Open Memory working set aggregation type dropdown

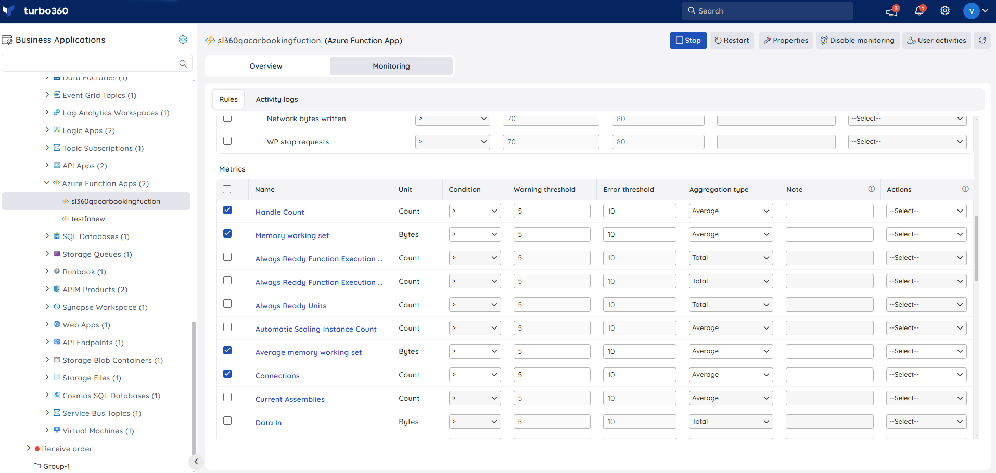(x=731, y=234)
